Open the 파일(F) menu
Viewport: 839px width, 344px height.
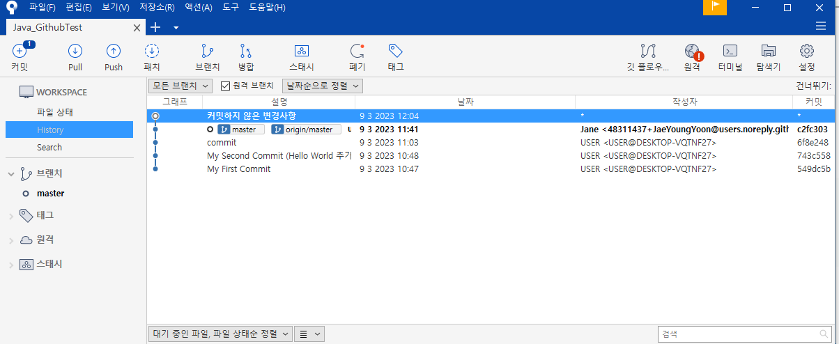click(42, 7)
